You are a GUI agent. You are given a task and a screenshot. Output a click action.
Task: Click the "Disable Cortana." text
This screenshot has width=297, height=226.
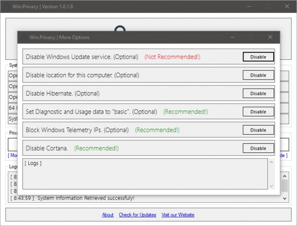pyautogui.click(x=47, y=148)
